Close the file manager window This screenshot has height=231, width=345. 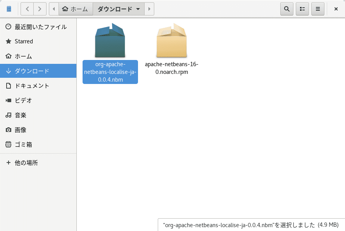[336, 9]
